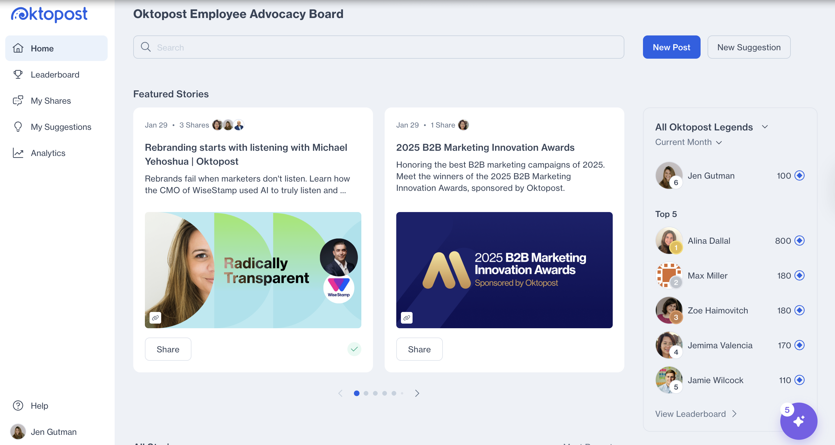Select the fifth carousel pagination dot

(x=394, y=393)
